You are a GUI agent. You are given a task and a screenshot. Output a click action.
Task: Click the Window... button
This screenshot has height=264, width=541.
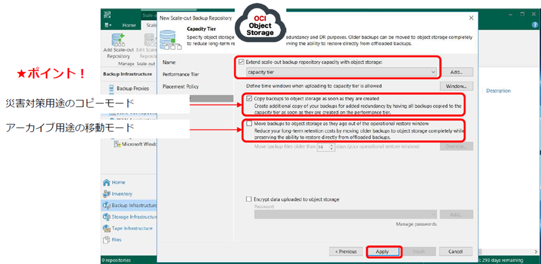click(x=456, y=86)
